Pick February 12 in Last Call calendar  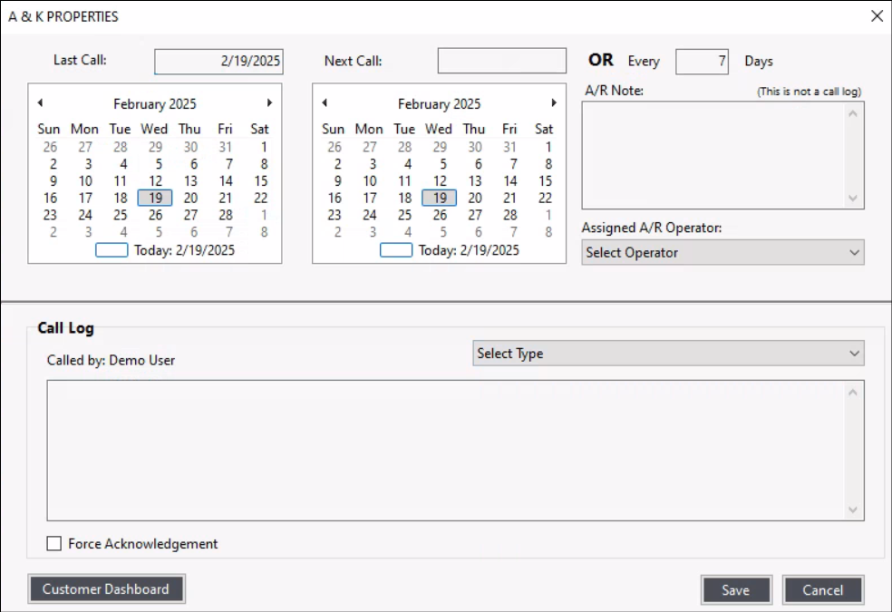point(155,181)
